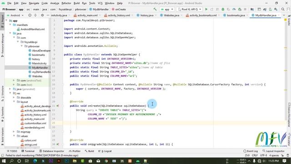This screenshot has height=164, width=291.
Task: Start debugging with the Debug bug icon
Action: 223,9
